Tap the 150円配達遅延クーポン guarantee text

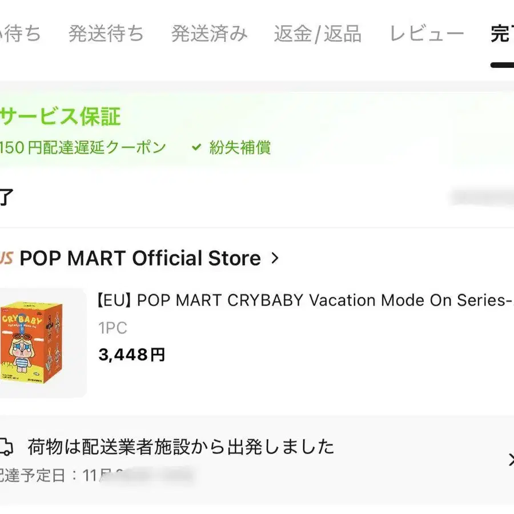[x=83, y=148]
